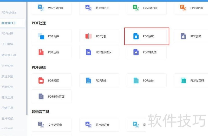Click the PDF压缩 label
The height and width of the screenshot is (136, 208).
pos(54,52)
